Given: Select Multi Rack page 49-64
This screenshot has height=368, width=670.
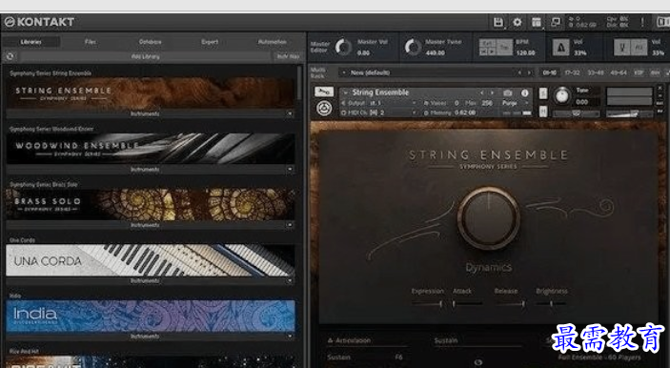Looking at the screenshot, I should pos(619,73).
